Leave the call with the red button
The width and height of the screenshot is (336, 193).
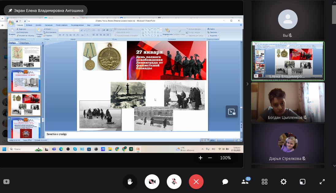pyautogui.click(x=196, y=182)
